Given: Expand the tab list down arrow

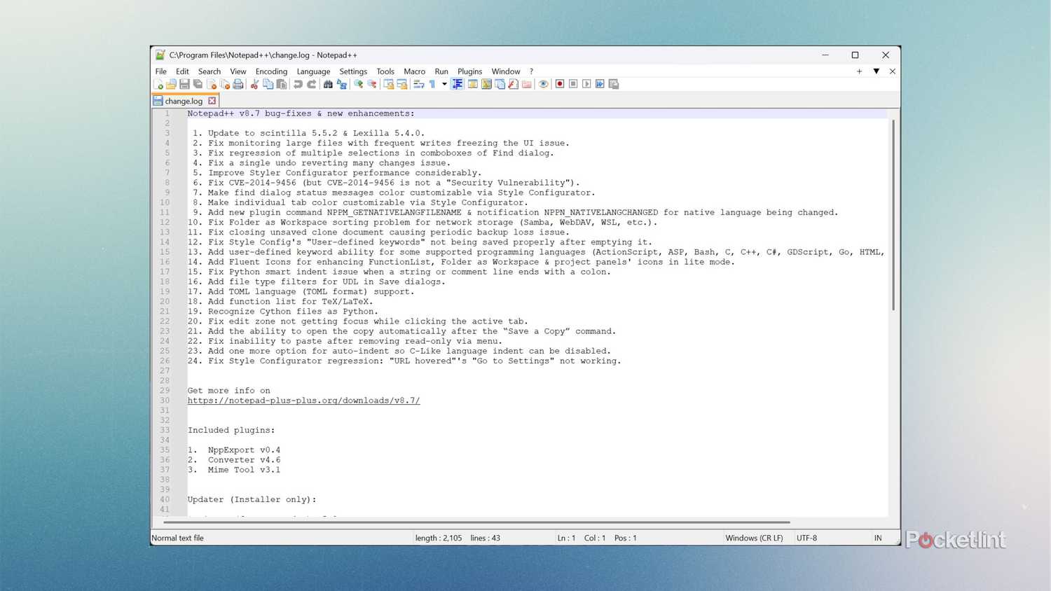Looking at the screenshot, I should [876, 71].
